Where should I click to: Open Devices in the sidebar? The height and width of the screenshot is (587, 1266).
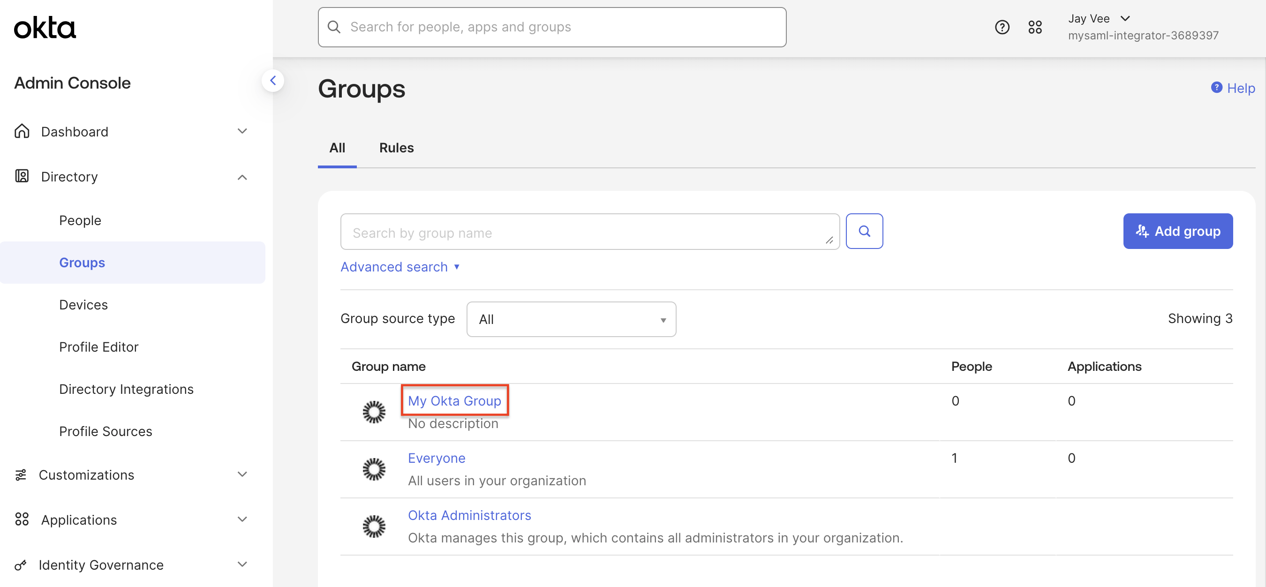click(x=83, y=305)
